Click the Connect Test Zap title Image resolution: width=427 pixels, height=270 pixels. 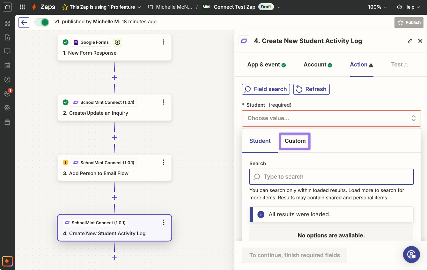click(234, 7)
